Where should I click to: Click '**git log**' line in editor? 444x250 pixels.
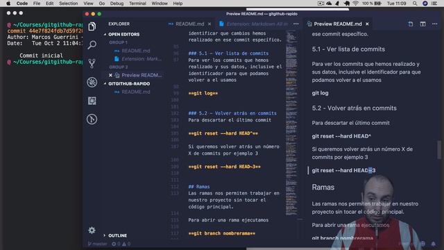(203, 93)
